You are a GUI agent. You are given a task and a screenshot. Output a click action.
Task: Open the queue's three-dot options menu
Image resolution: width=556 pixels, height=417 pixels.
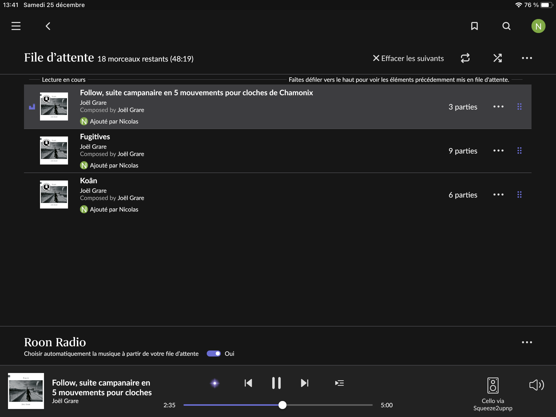coord(526,58)
